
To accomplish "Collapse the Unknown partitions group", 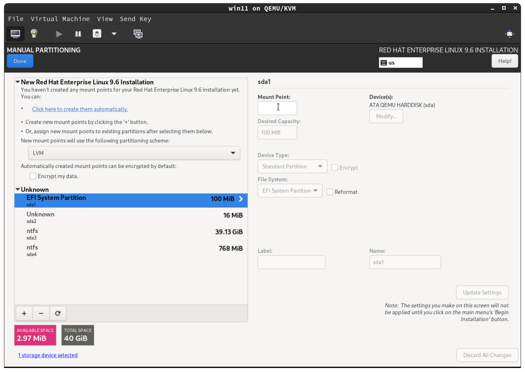I will coord(18,190).
